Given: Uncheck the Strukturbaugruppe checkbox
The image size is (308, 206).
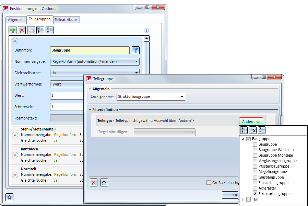Looking at the screenshot, I should (255, 194).
